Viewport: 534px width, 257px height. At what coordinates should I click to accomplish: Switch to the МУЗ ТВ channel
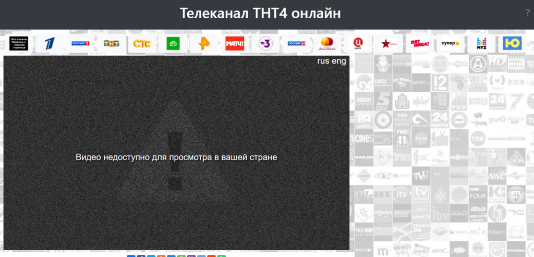click(481, 44)
